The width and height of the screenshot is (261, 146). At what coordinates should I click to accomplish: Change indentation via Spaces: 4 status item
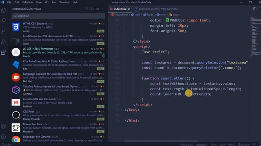[202, 145]
